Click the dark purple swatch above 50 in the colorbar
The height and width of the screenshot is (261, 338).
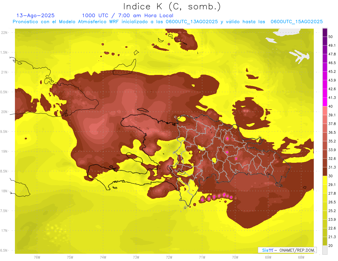325,32
